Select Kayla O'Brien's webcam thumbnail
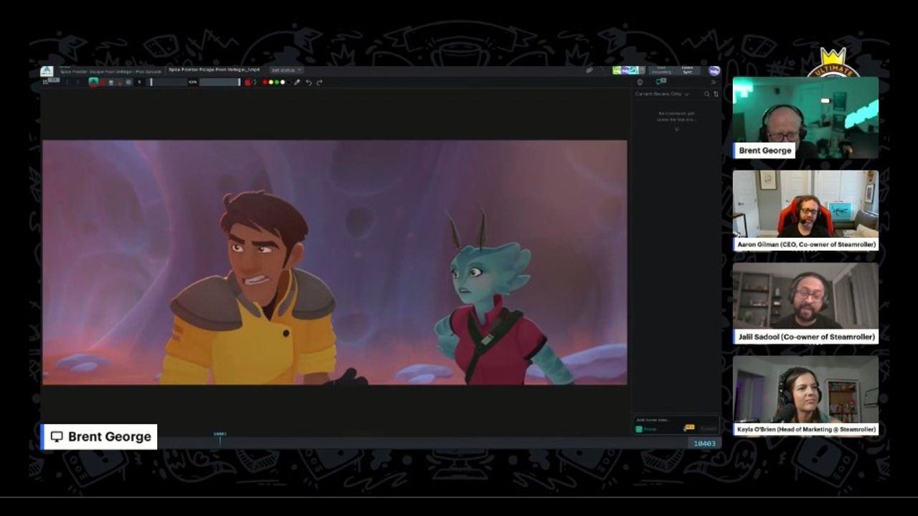The height and width of the screenshot is (516, 918). [805, 396]
